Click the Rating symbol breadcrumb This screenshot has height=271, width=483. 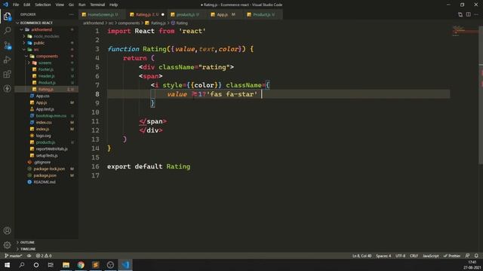[180, 23]
